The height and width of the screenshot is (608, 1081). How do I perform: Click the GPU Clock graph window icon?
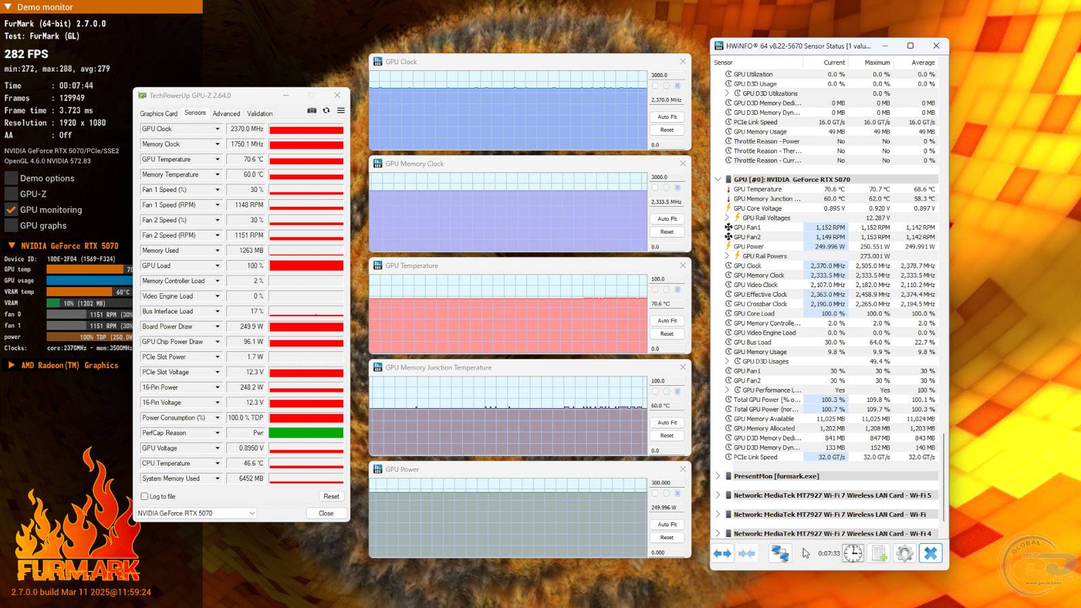(x=378, y=61)
